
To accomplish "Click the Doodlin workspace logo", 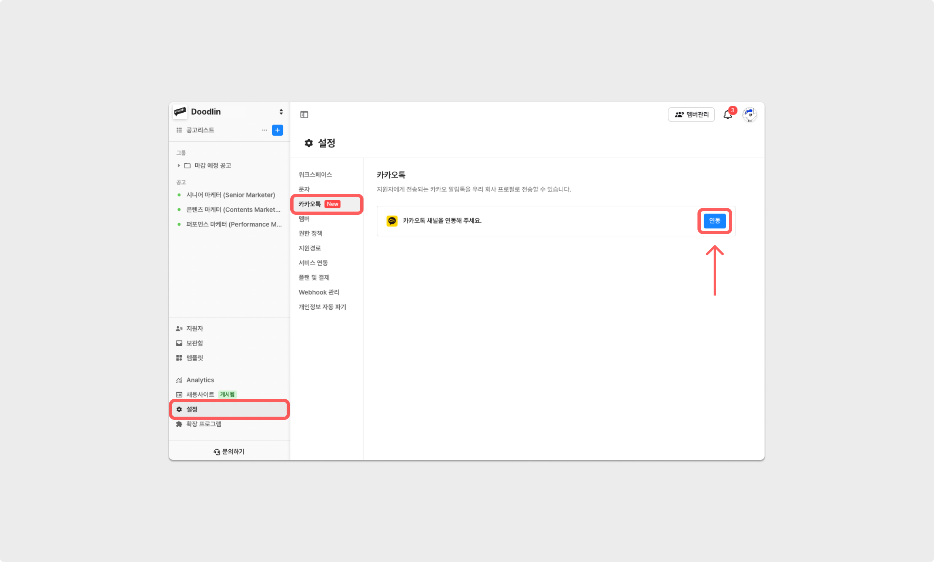I will pyautogui.click(x=180, y=112).
